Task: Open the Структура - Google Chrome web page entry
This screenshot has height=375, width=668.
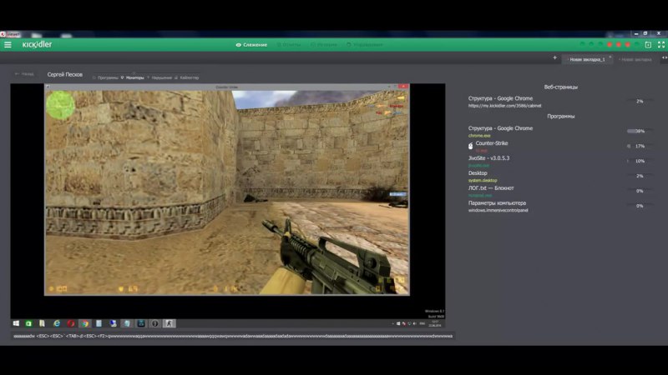Action: [x=500, y=98]
